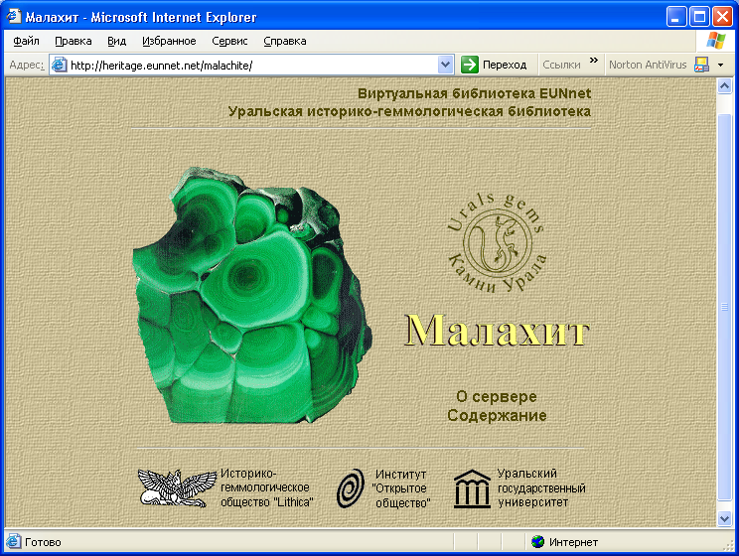The height and width of the screenshot is (556, 739).
Task: Click the address bar URL field
Action: [252, 65]
